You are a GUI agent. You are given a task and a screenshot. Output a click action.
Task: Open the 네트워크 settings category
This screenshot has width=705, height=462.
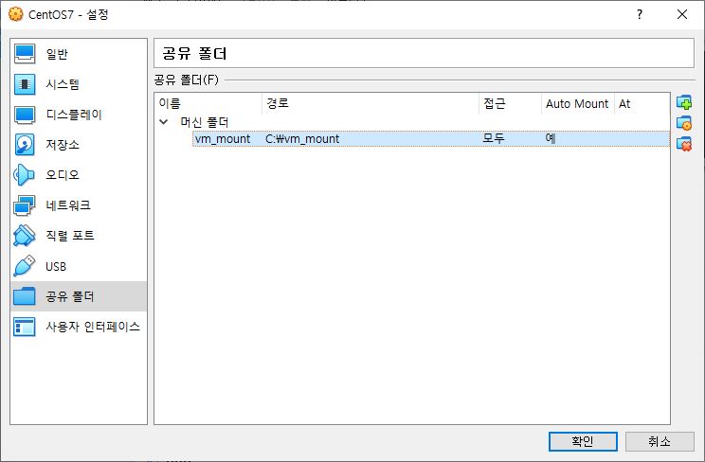pos(79,205)
